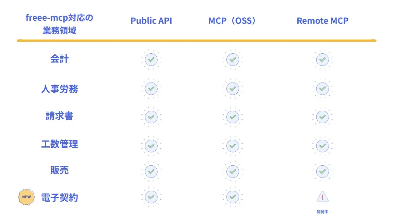The height and width of the screenshot is (221, 395).
Task: Click the 販売 MCP (OSS) checkmark icon
Action: point(233,171)
